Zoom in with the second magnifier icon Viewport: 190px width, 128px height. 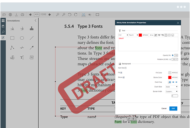click(64, 15)
